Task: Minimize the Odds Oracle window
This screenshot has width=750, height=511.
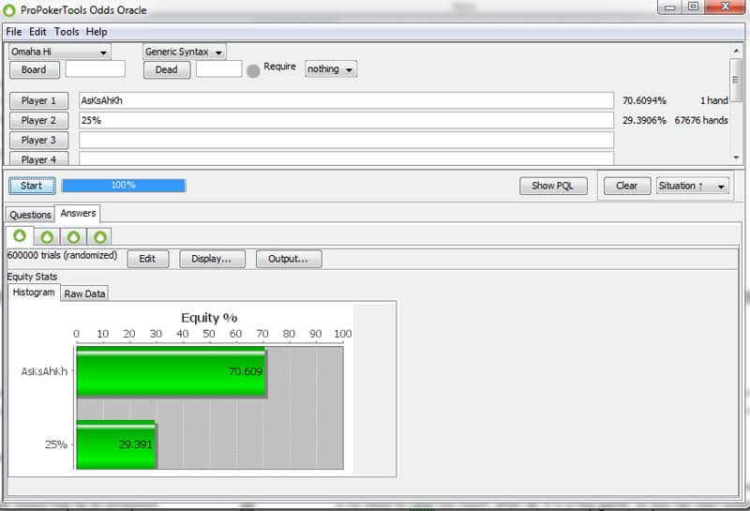Action: pos(670,7)
